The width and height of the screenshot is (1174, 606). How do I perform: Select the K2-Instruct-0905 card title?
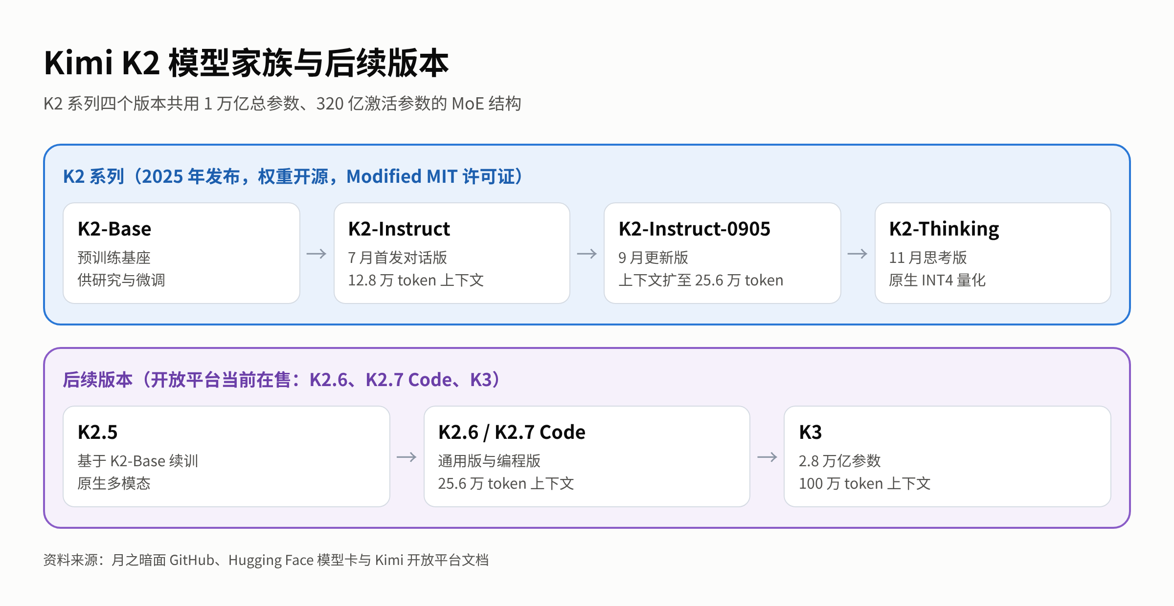[x=695, y=229]
